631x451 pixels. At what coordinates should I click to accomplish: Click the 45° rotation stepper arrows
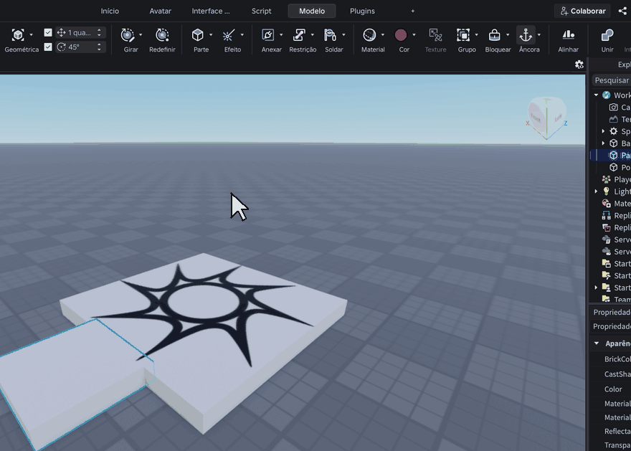(99, 47)
